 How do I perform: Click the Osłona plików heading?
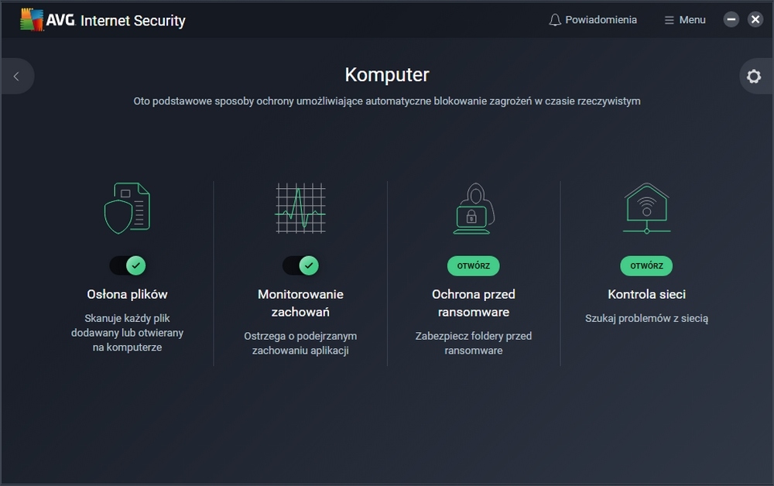pyautogui.click(x=128, y=294)
